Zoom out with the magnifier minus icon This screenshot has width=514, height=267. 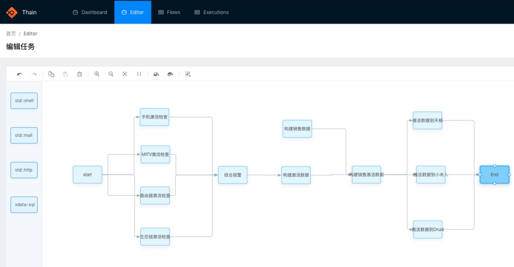(x=111, y=74)
